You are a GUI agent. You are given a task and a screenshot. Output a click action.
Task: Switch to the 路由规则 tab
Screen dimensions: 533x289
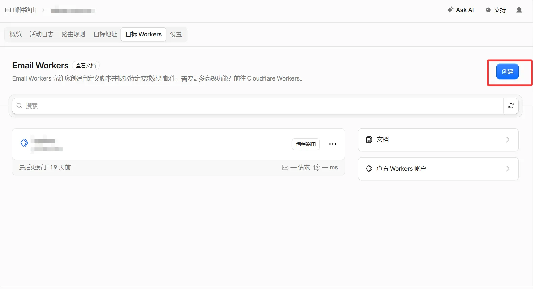click(73, 34)
